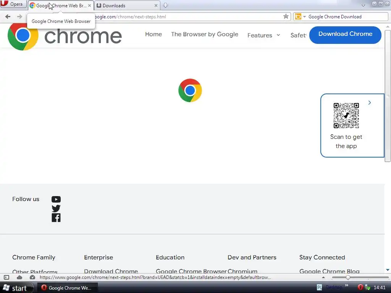The width and height of the screenshot is (391, 293).
Task: Bookmark page with the star icon
Action: click(x=286, y=16)
